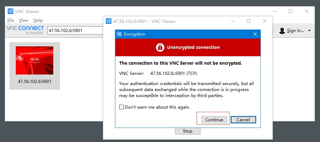Image resolution: width=320 pixels, height=142 pixels.
Task: Minimize the 47.56.102.6:5901 connection window
Action: (233, 21)
